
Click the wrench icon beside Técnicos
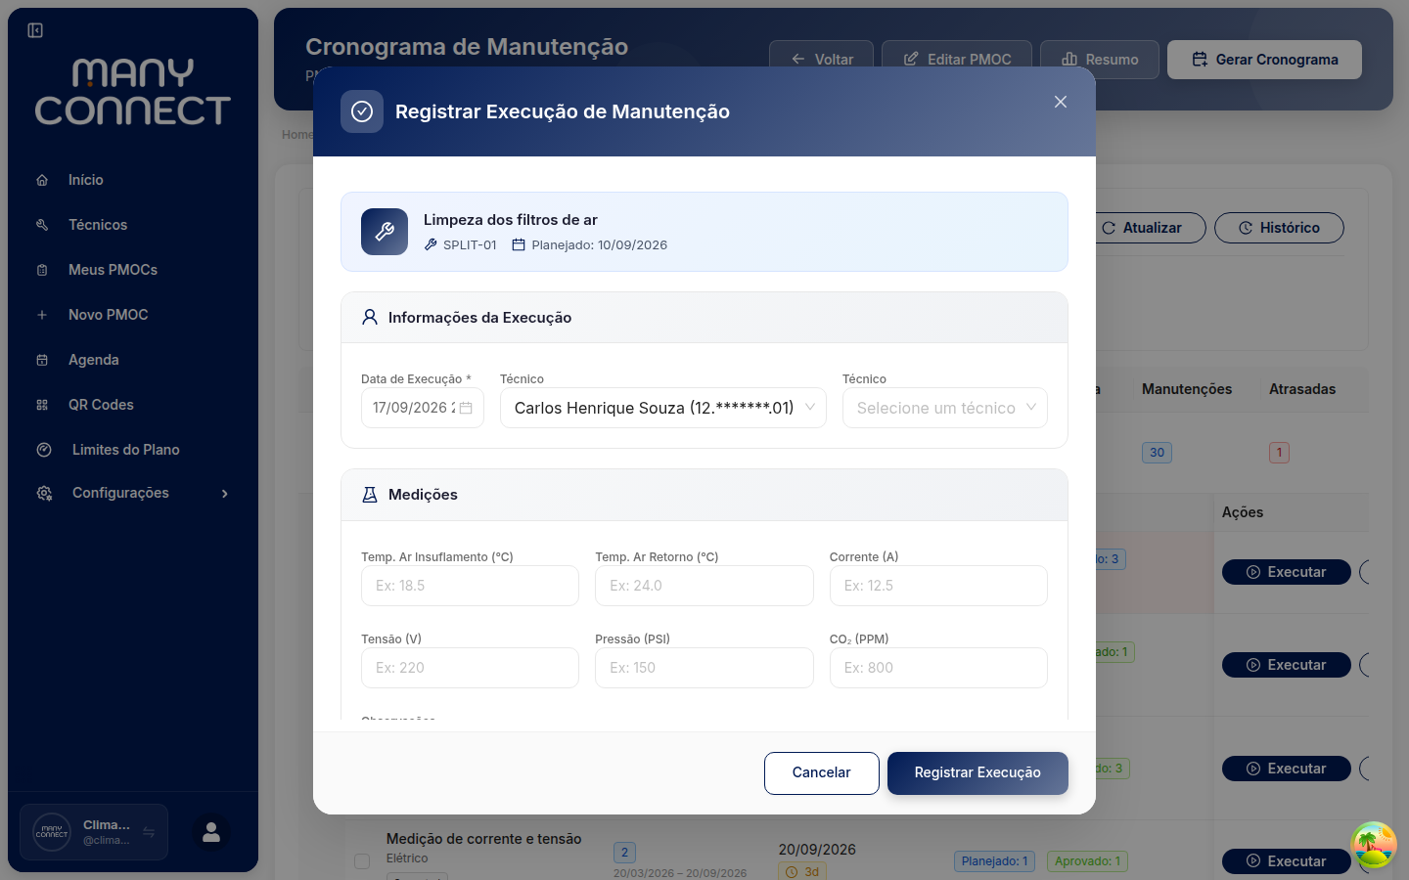tap(42, 225)
